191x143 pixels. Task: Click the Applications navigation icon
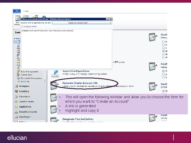coord(16,107)
